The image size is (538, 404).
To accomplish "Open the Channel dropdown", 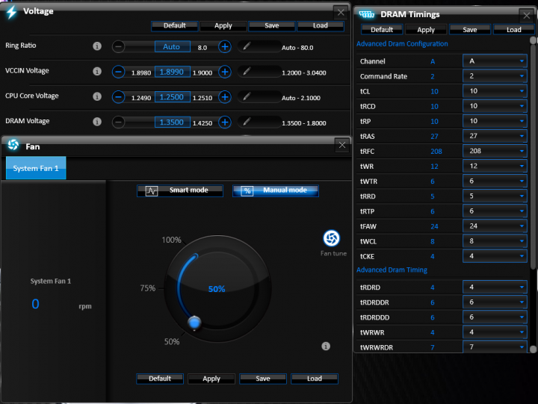I will tap(495, 61).
